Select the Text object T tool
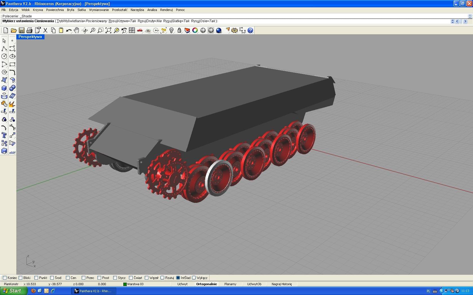 click(x=4, y=135)
